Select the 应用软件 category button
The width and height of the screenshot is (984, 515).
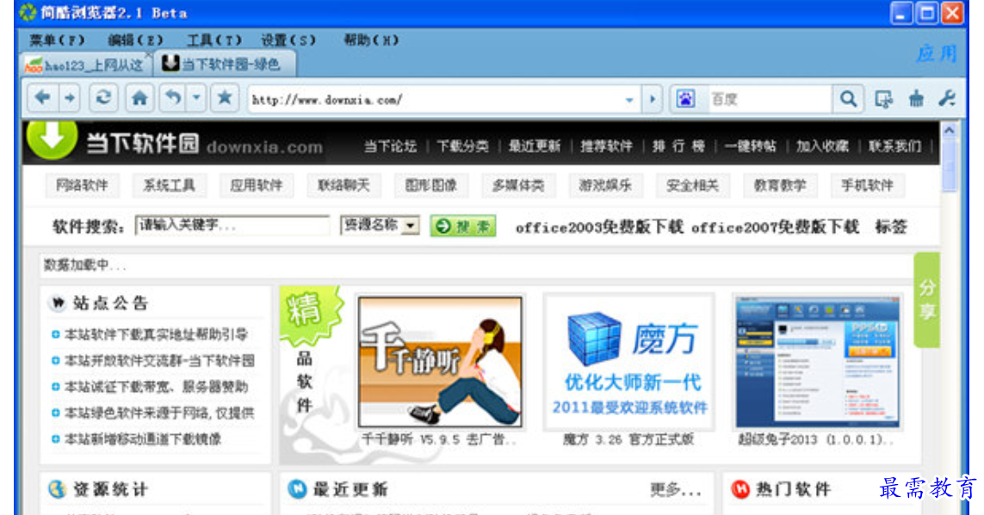[x=257, y=186]
